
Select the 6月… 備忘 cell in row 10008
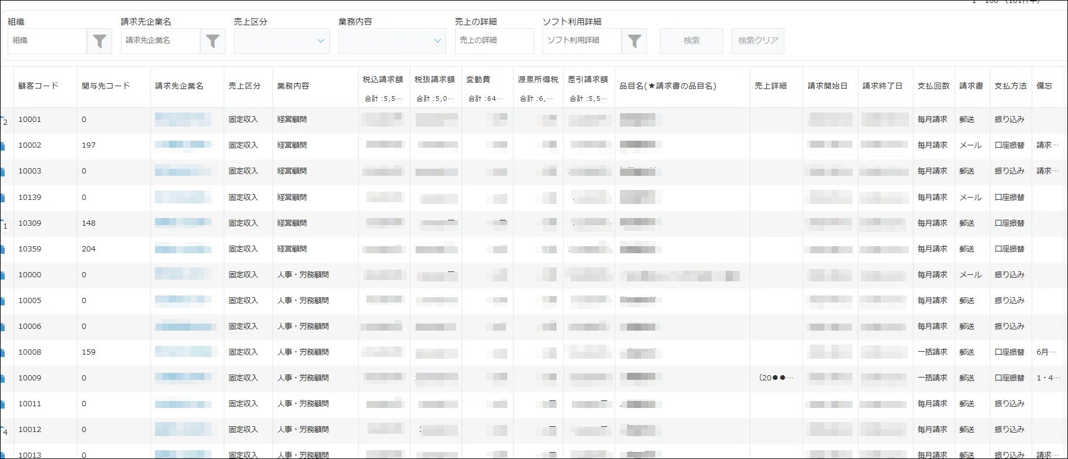point(1047,352)
